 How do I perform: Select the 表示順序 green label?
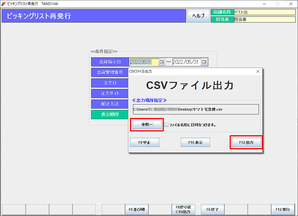pos(110,114)
